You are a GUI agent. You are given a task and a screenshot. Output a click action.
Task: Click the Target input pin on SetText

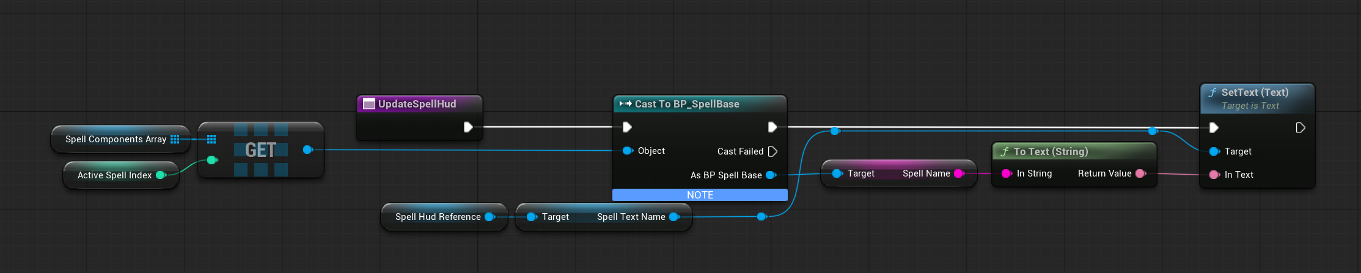[1214, 151]
